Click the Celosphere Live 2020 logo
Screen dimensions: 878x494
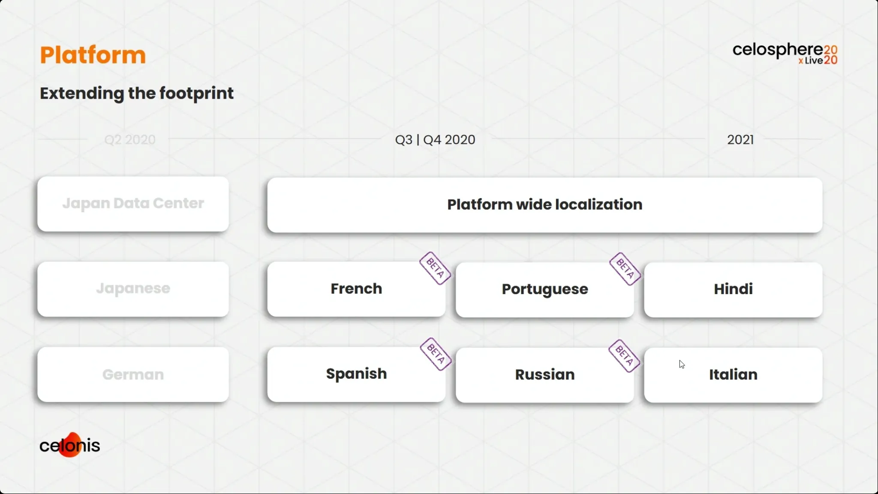click(785, 54)
